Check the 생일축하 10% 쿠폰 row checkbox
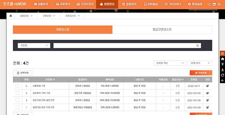This screenshot has width=225, height=115. coord(17,93)
